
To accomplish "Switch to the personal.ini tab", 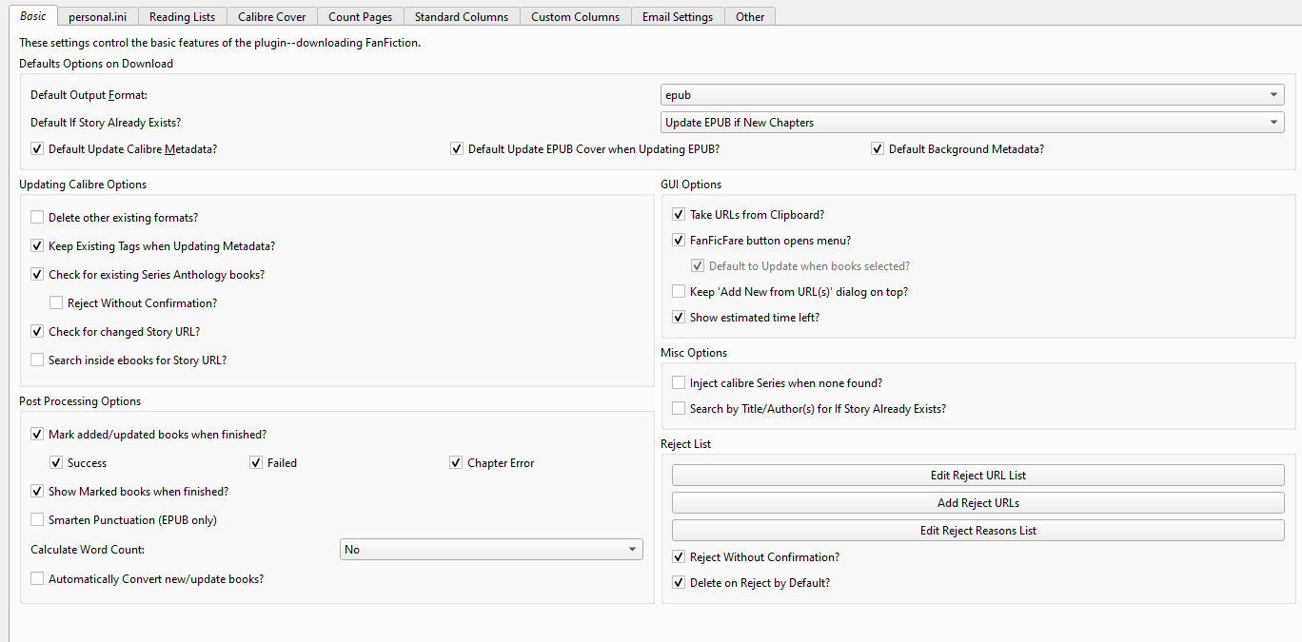I will [97, 16].
